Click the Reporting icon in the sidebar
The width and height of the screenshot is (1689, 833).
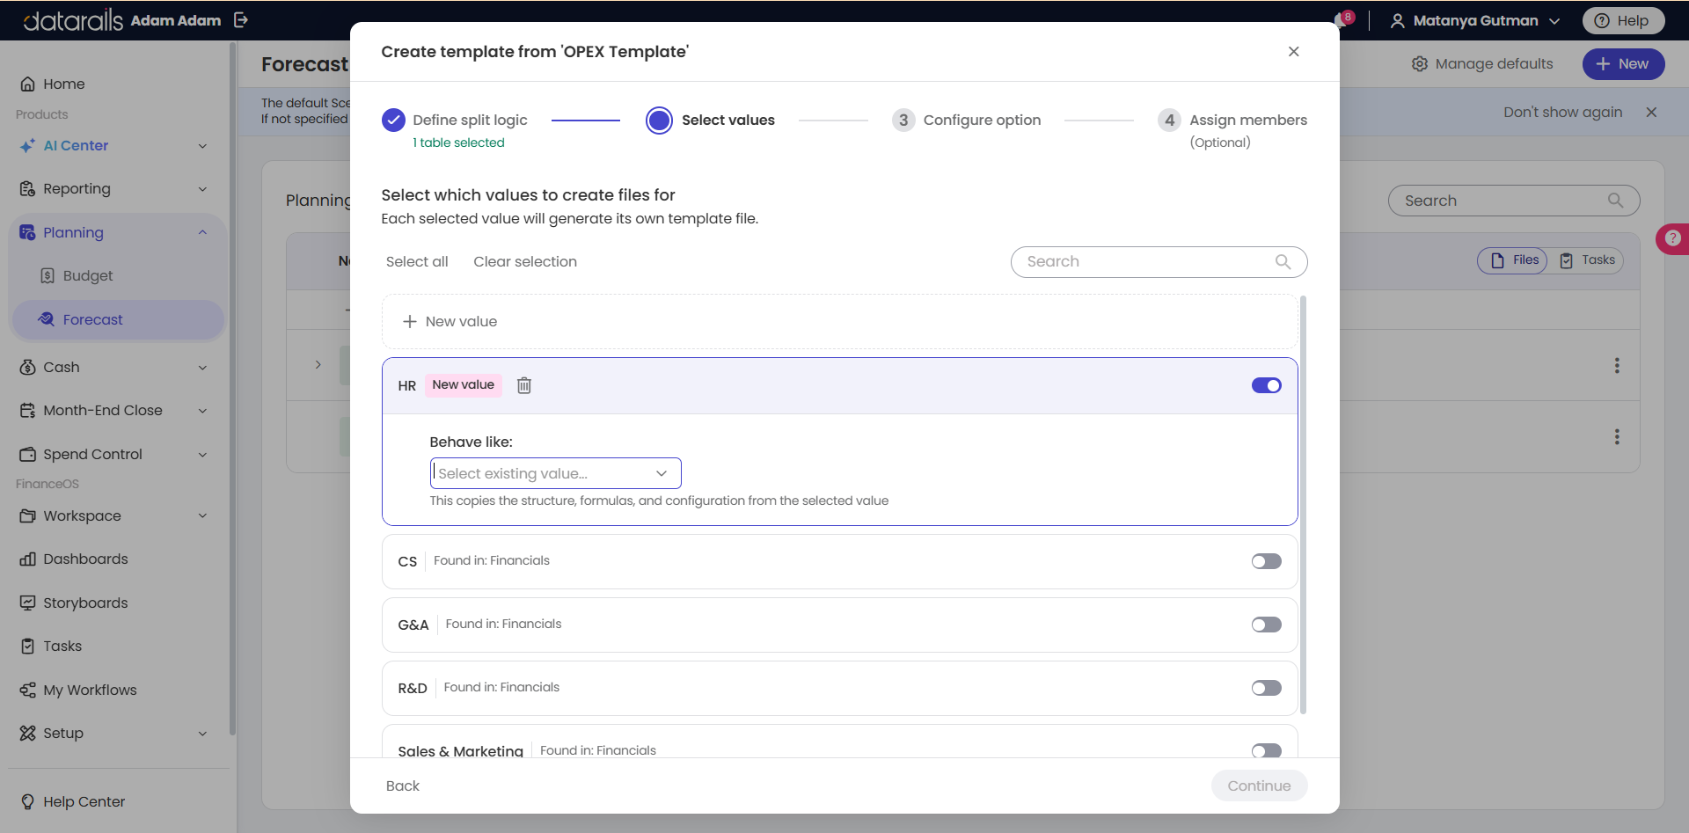(x=28, y=189)
